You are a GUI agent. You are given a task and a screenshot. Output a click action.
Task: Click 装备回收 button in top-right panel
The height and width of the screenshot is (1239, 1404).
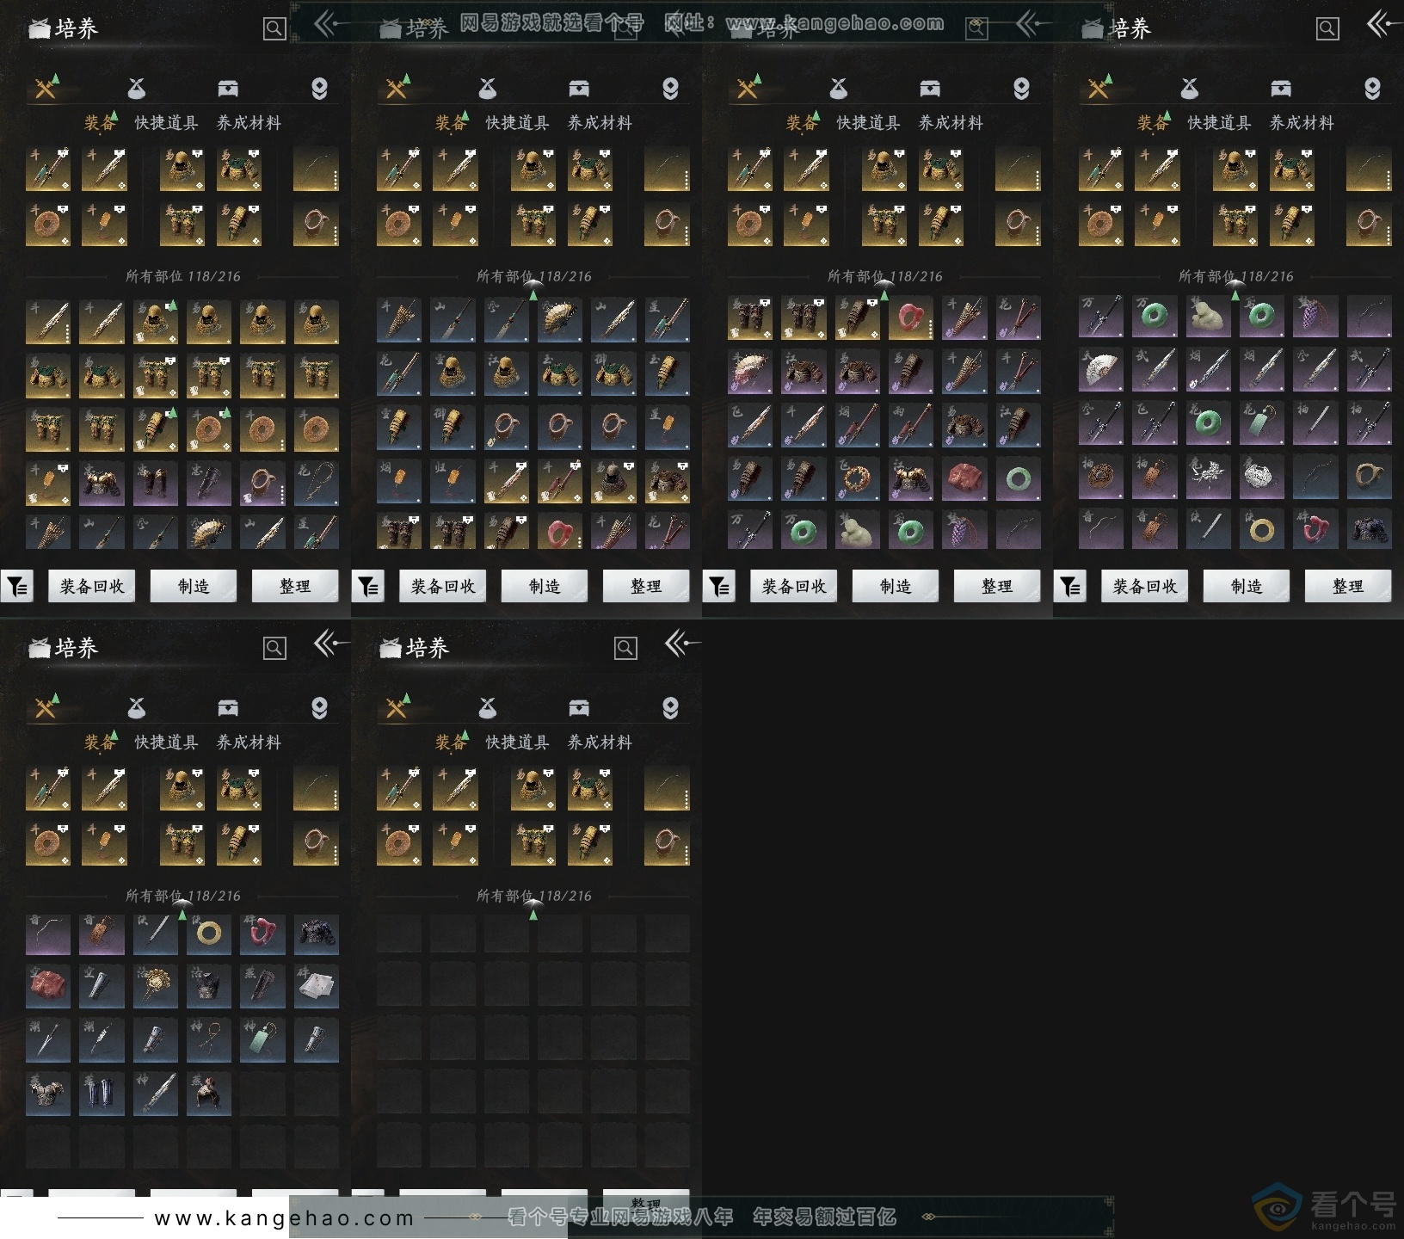point(1145,586)
